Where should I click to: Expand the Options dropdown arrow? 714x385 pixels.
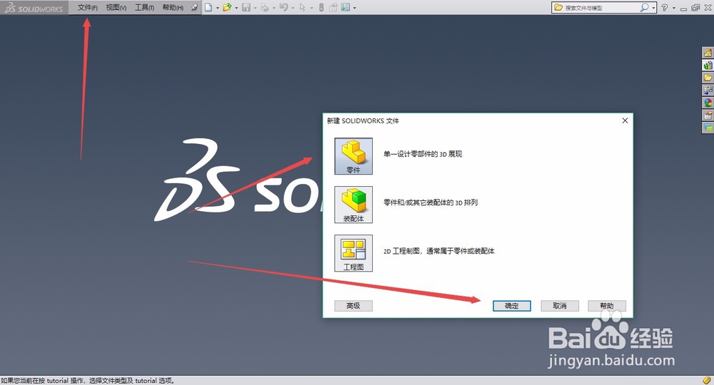(355, 8)
